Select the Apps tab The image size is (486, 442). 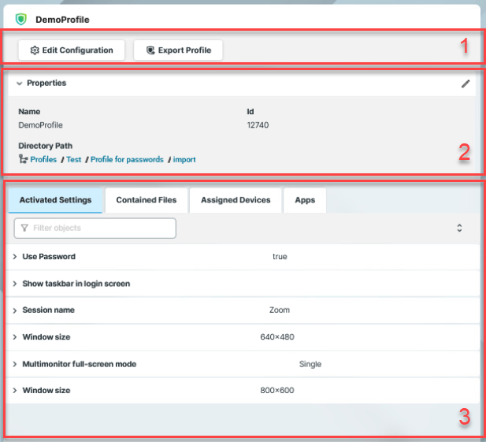pos(305,200)
